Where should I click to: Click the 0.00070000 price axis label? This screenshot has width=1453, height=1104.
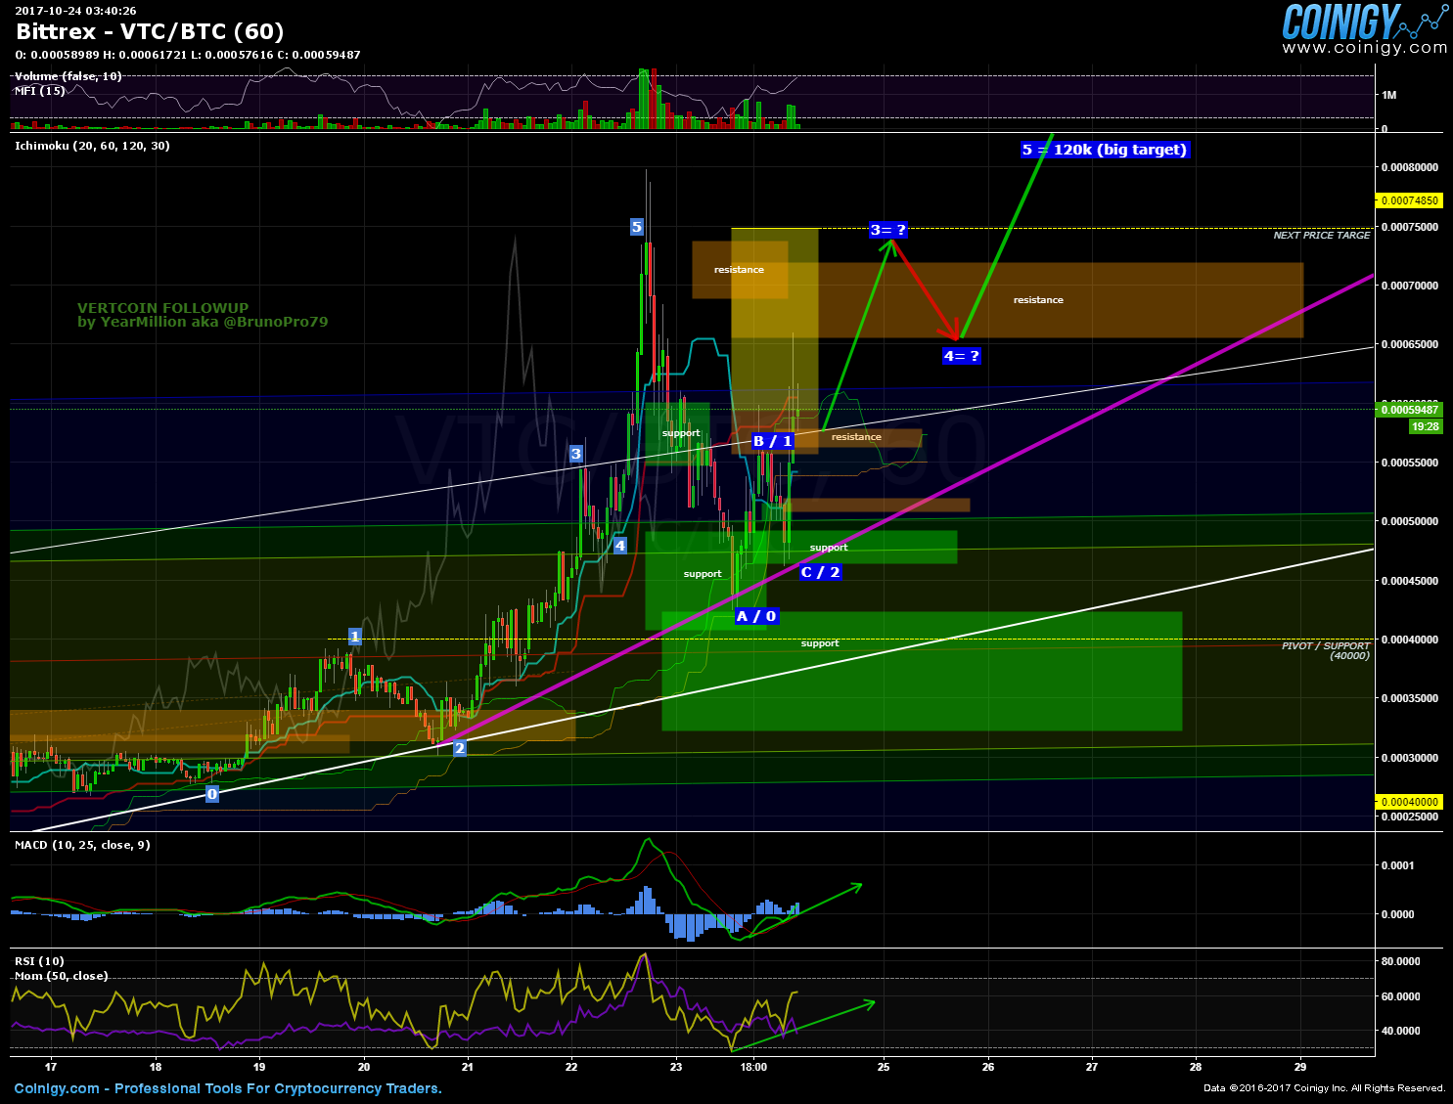pos(1410,286)
